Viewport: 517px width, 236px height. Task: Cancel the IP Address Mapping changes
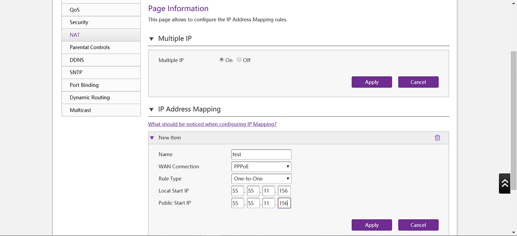point(418,225)
